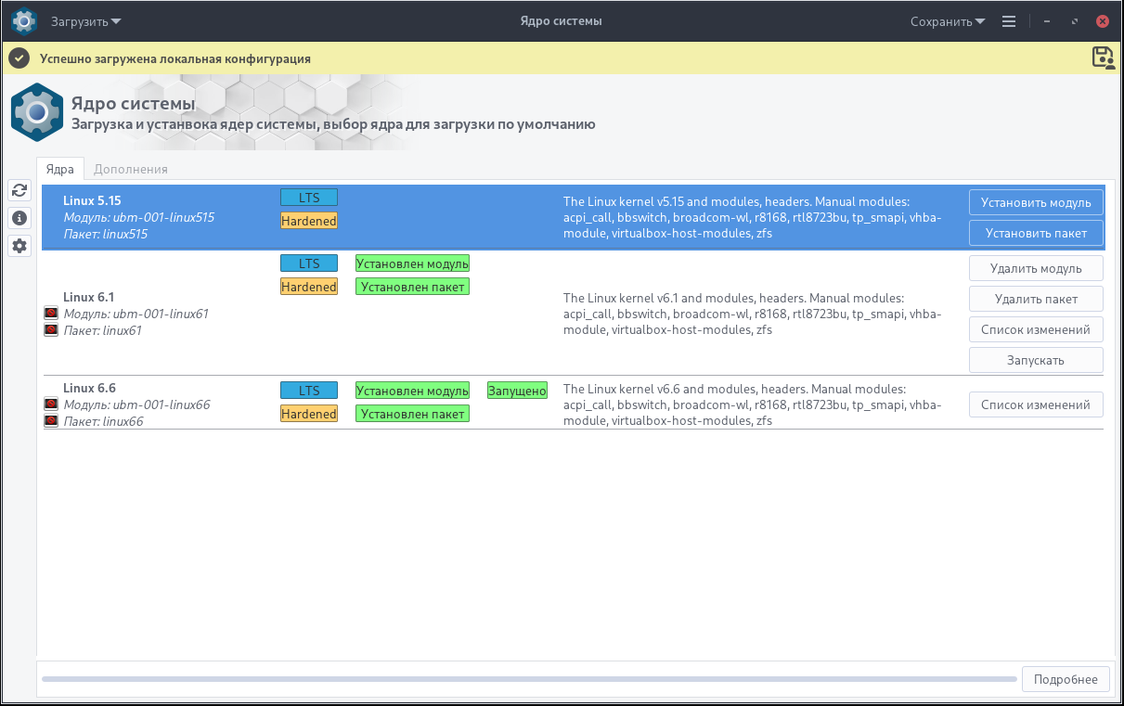The height and width of the screenshot is (706, 1124).
Task: Click the text Модуль: ubm-001-linux66
Action: click(x=136, y=404)
